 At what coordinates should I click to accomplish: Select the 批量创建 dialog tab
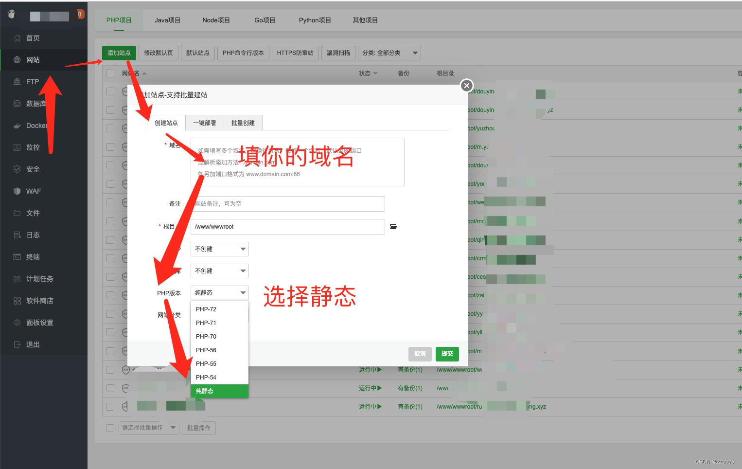click(x=243, y=123)
